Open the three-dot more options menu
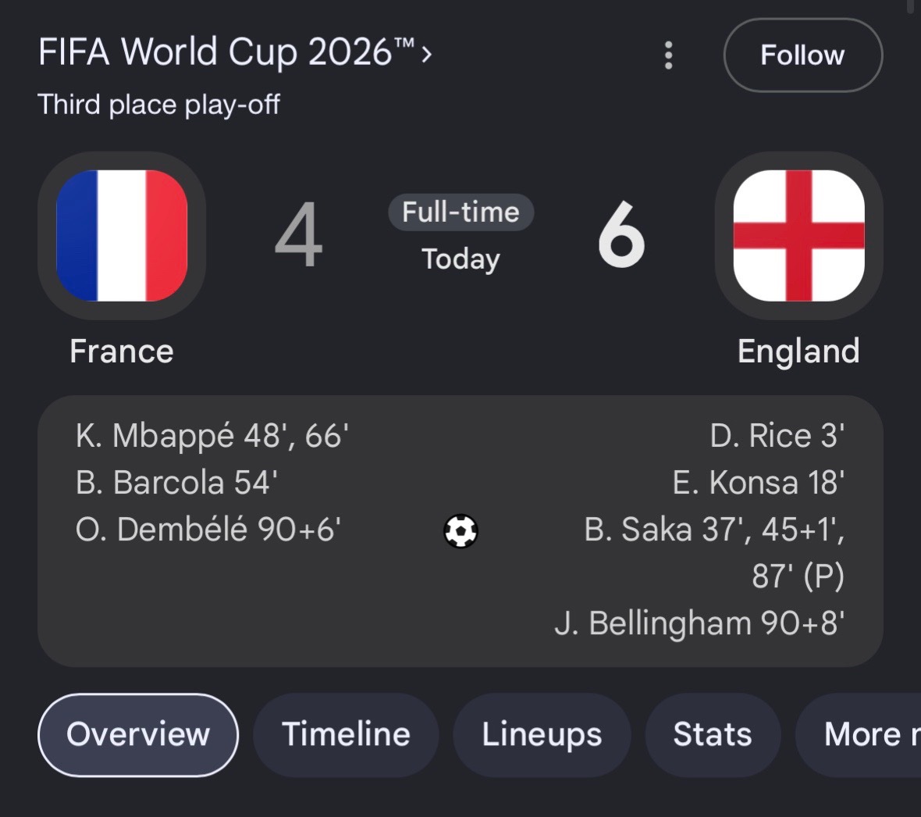Screen dimensions: 921x817 click(x=668, y=55)
